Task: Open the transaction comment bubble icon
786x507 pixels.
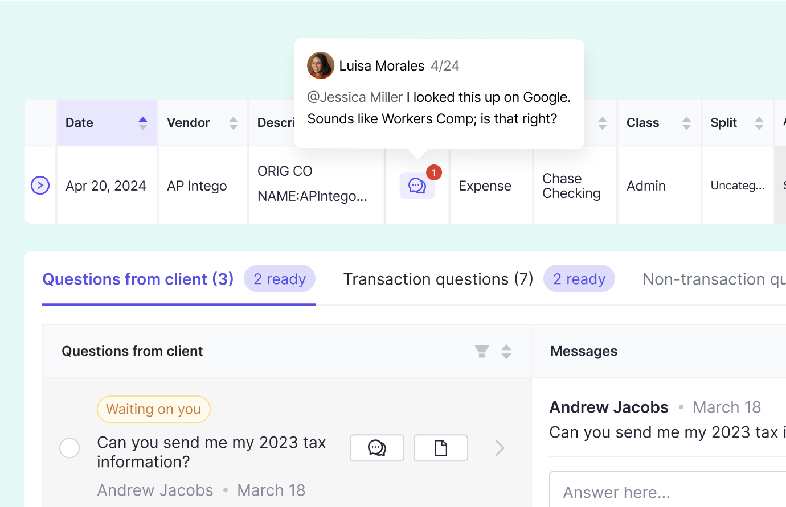Action: [417, 186]
